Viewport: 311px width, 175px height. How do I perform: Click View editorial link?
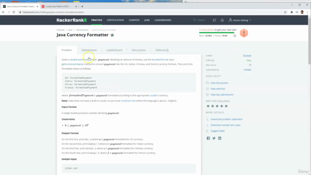coord(218,88)
